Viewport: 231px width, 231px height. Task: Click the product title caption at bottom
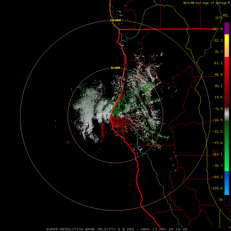click(x=117, y=229)
